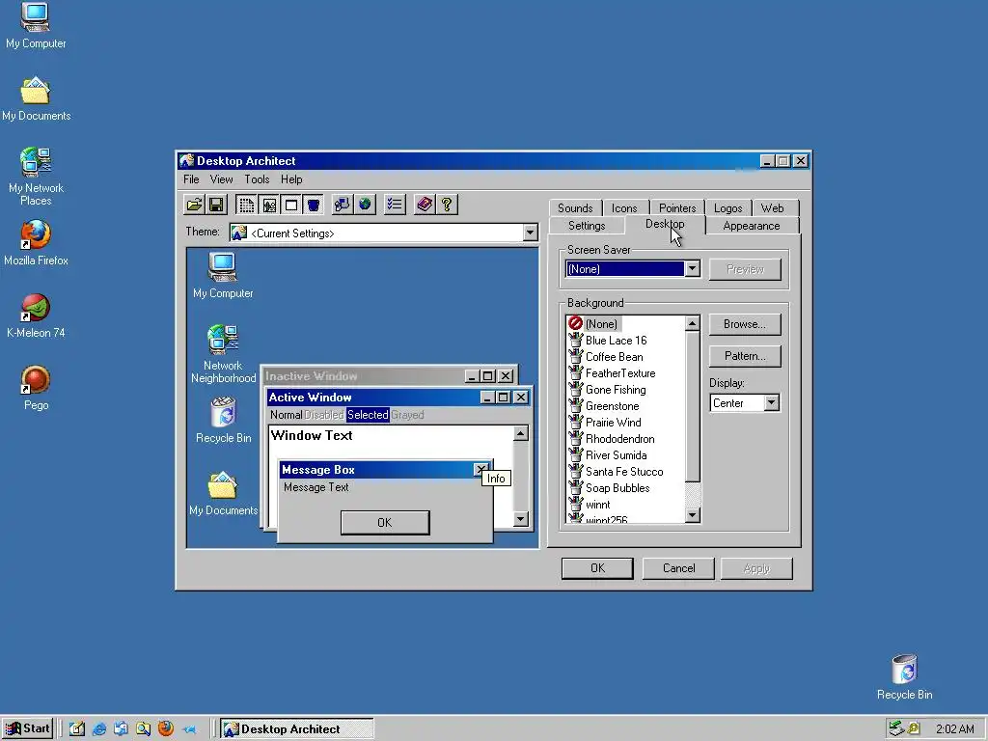Click My Documents icon in theme preview

point(223,494)
